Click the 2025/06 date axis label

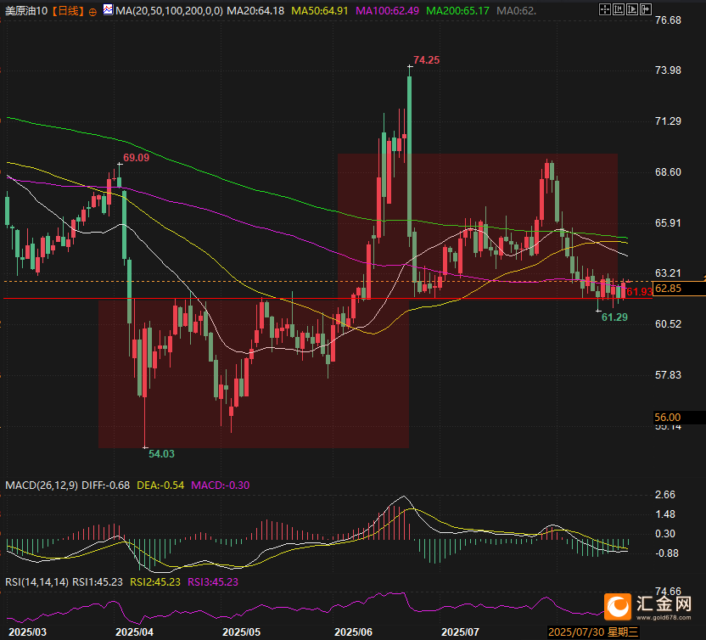354,632
